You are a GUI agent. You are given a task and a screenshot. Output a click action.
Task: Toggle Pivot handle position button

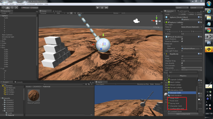[x=26, y=8]
